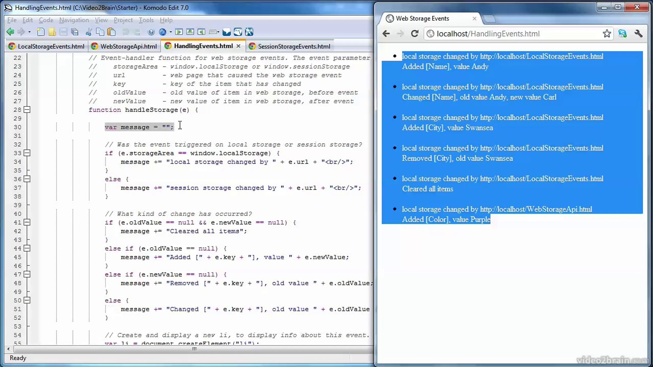Switch to the WebStorageApi.html editor tab
The image size is (653, 367).
(124, 46)
